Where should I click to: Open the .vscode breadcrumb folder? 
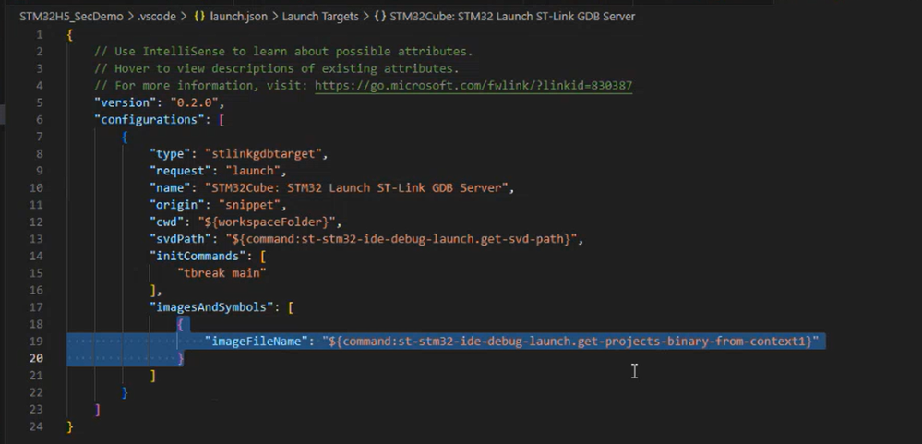click(157, 17)
